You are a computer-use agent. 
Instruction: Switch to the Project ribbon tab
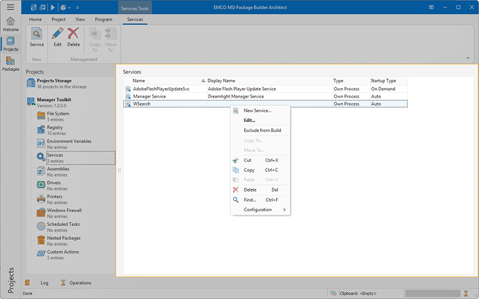(58, 19)
